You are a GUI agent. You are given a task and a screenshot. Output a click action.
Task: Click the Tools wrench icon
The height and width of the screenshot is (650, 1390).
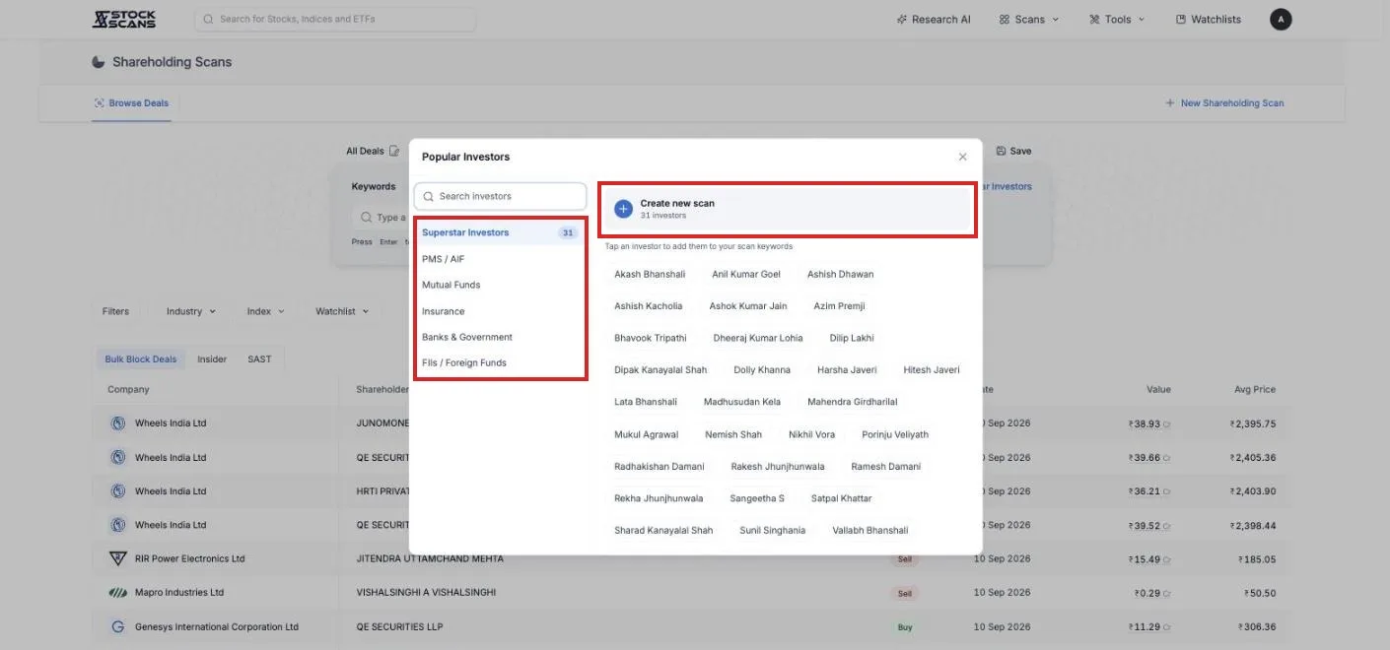(1094, 19)
